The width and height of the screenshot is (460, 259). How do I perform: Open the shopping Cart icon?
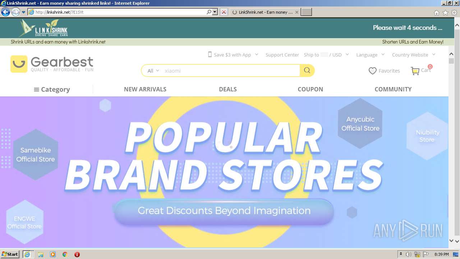415,71
